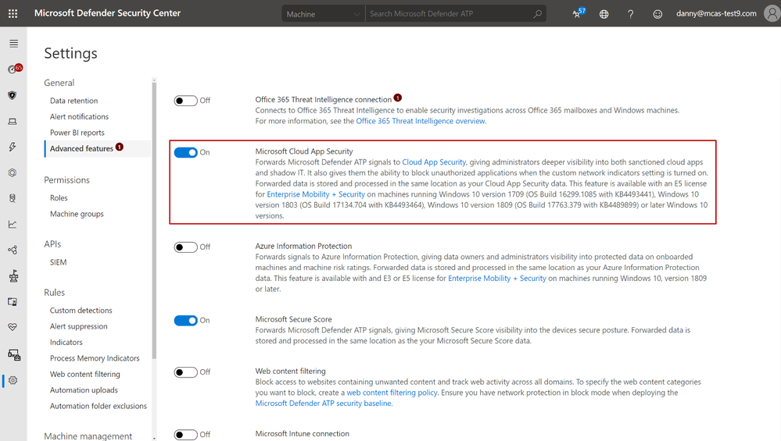This screenshot has height=441, width=781.
Task: Open the heart-shaped service health icon
Action: (x=13, y=326)
